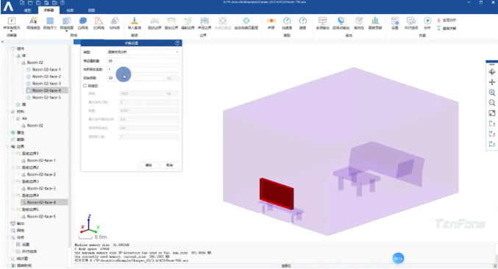Image resolution: width=498 pixels, height=269 pixels.
Task: Switch to the 视图 (view) ribbon tab
Action: coord(91,10)
